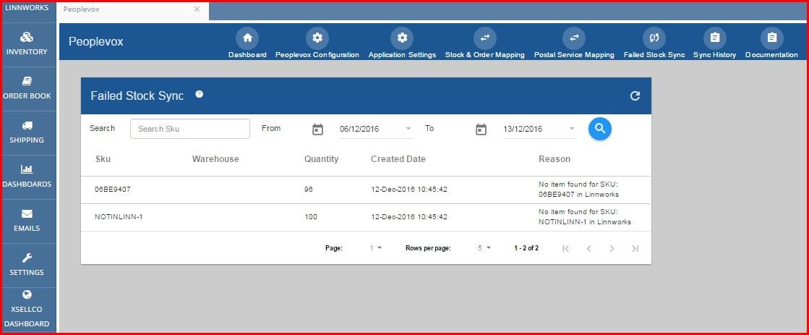The width and height of the screenshot is (809, 335).
Task: Click quantity value 96
Action: (x=309, y=190)
